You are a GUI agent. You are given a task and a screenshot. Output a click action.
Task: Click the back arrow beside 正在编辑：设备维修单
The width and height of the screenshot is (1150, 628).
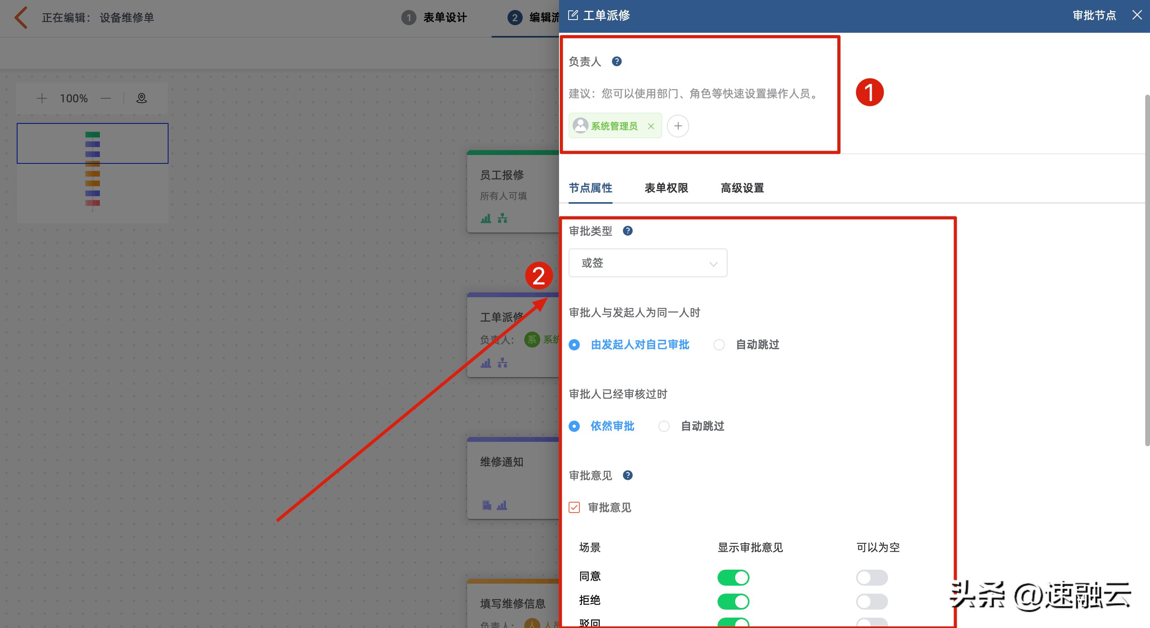click(x=20, y=18)
